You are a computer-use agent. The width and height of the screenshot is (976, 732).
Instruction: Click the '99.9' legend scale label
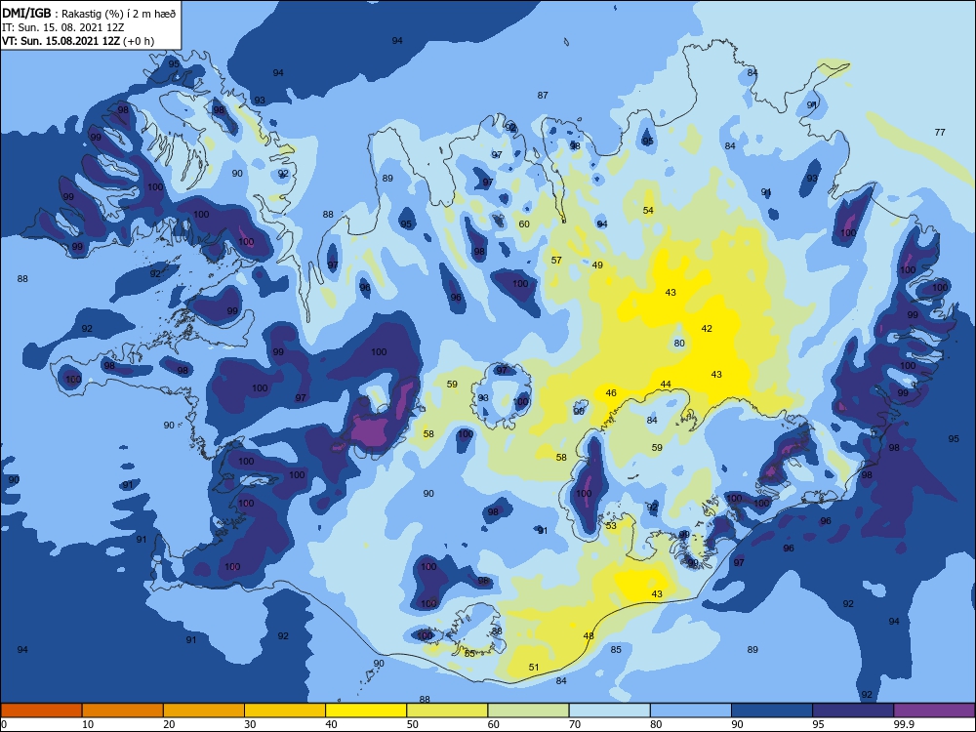coord(904,724)
